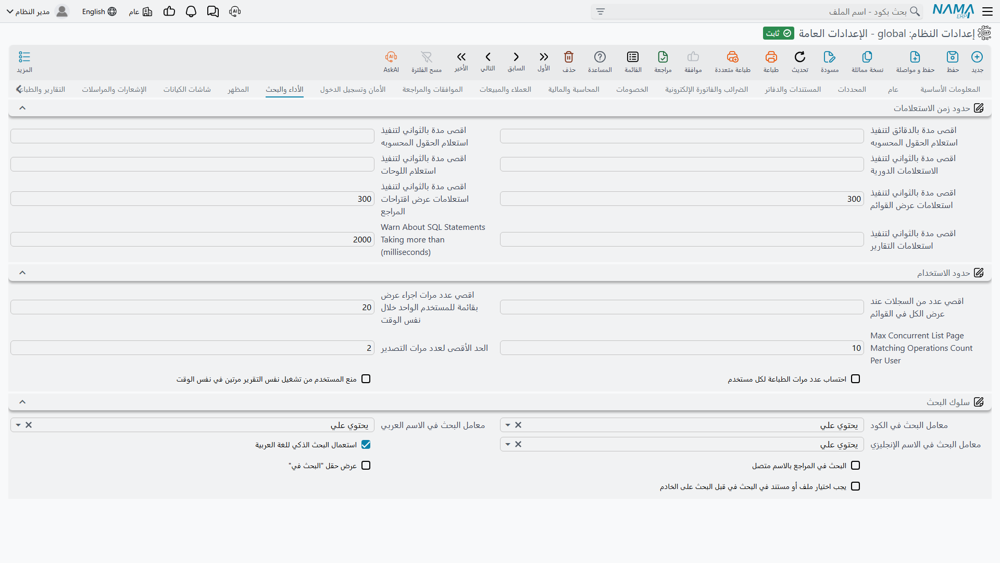Collapse the حدود زمن الاستعلامات section
The width and height of the screenshot is (1000, 563).
coord(22,108)
